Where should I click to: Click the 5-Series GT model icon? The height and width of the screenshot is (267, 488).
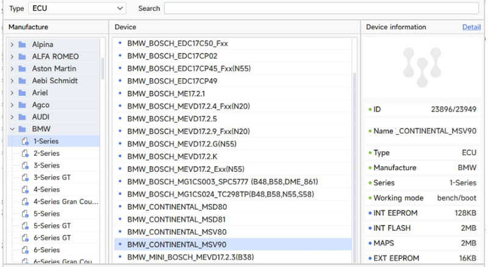[25, 226]
